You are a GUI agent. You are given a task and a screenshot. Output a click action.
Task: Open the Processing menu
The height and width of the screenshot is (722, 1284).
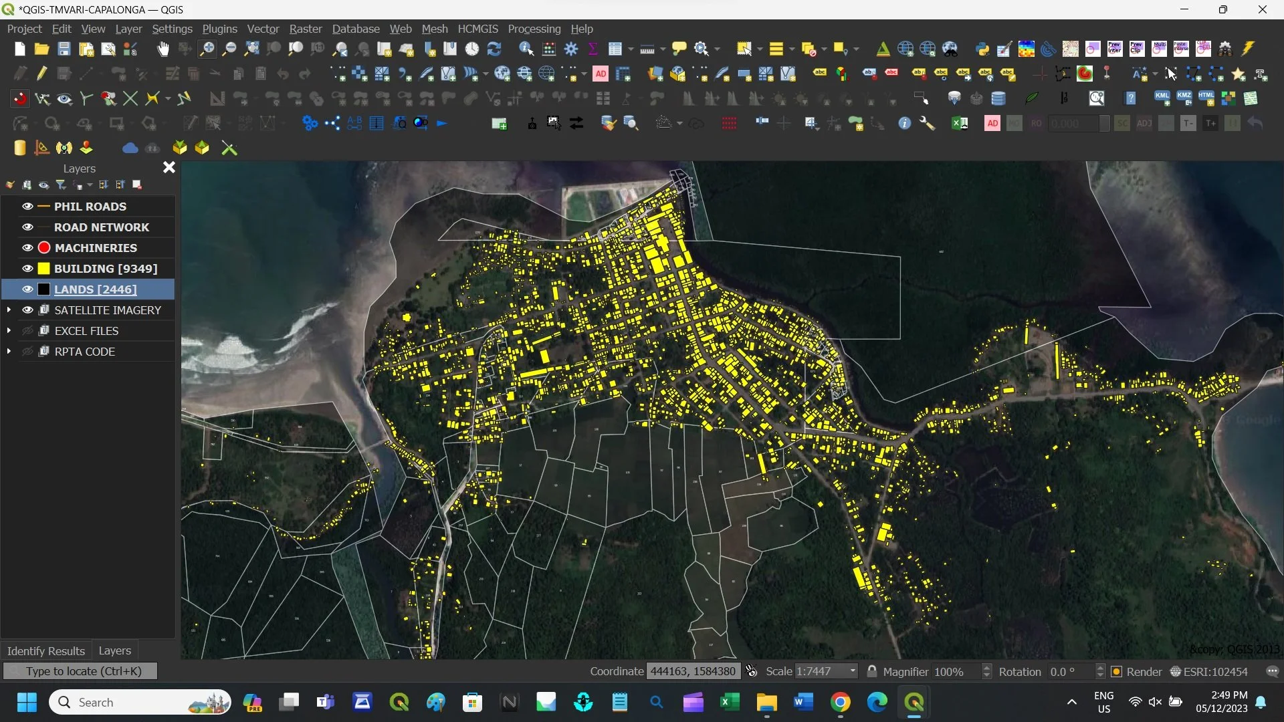point(534,29)
